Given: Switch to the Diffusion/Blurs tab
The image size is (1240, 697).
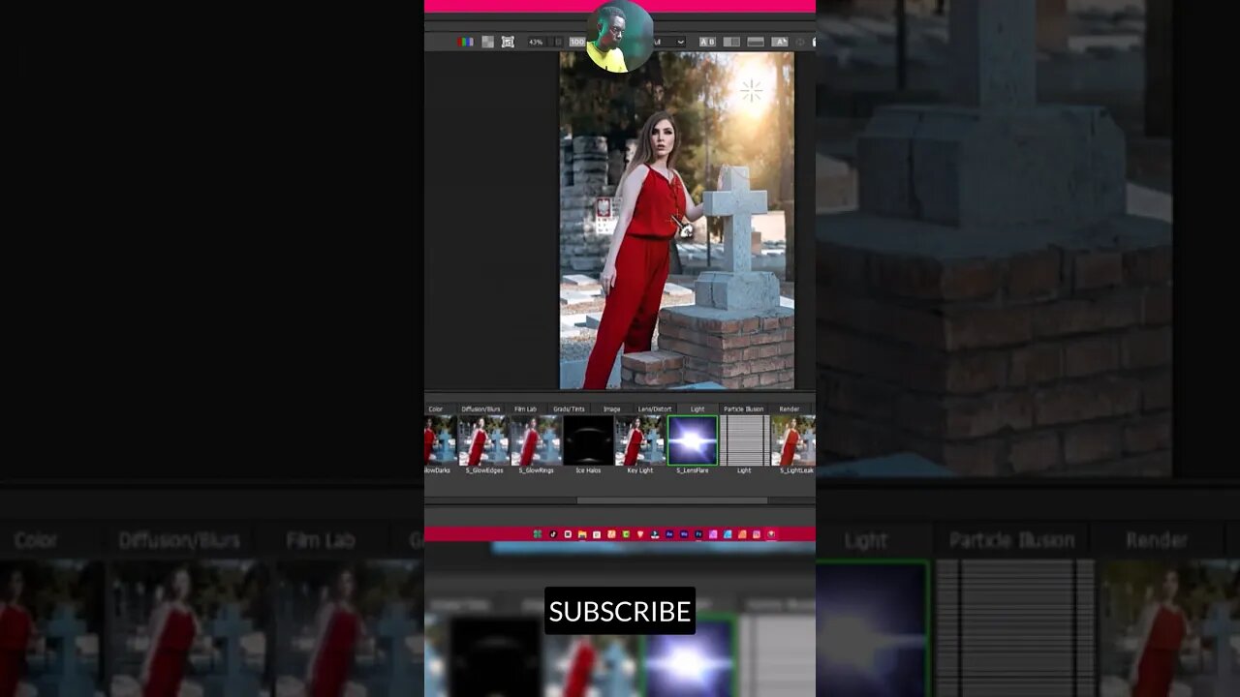Looking at the screenshot, I should (x=480, y=409).
